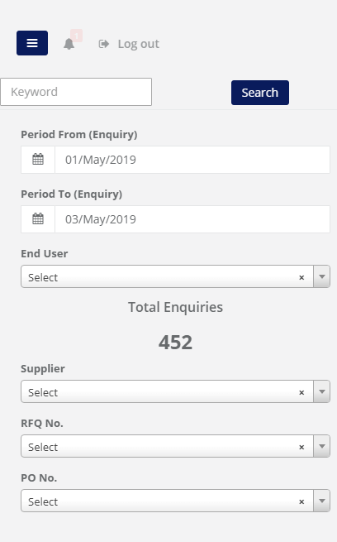The image size is (337, 542).
Task: Click the Log out link
Action: (138, 44)
